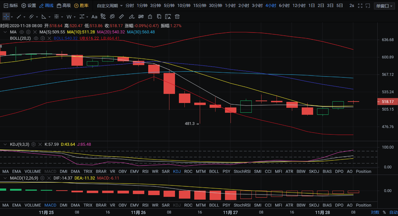Remove the KDJ indicator with X

(40, 144)
